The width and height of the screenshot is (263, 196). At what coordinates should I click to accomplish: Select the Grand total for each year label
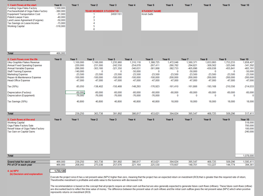point(21,162)
